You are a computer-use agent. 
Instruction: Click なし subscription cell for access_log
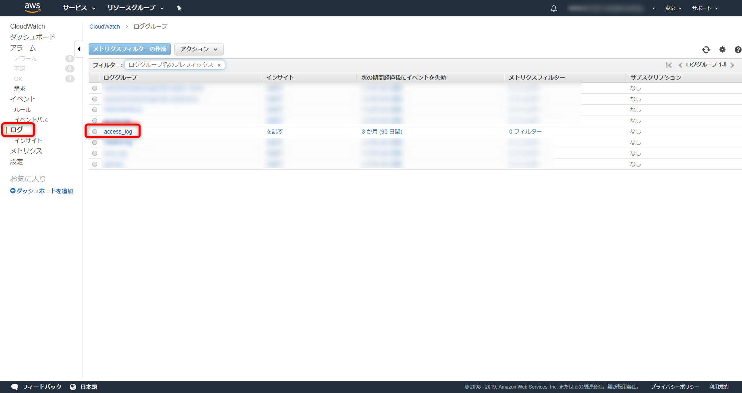pos(636,132)
